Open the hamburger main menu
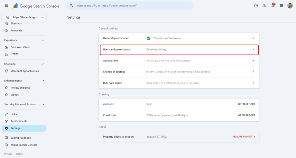Viewport: 296px width, 158px height. (x=6, y=6)
